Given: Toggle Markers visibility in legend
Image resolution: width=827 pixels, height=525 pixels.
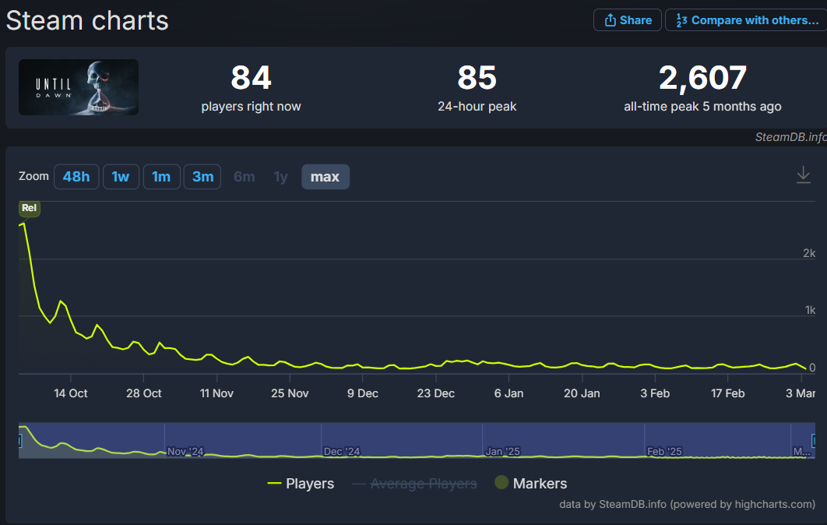Looking at the screenshot, I should click(x=530, y=483).
